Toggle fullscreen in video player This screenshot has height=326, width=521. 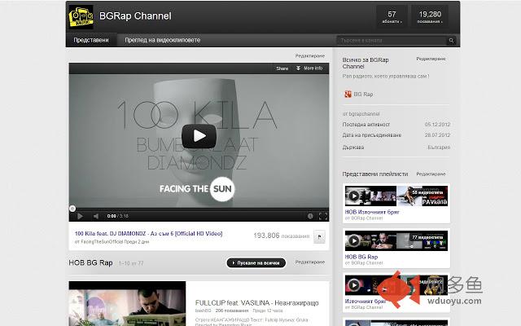(323, 216)
